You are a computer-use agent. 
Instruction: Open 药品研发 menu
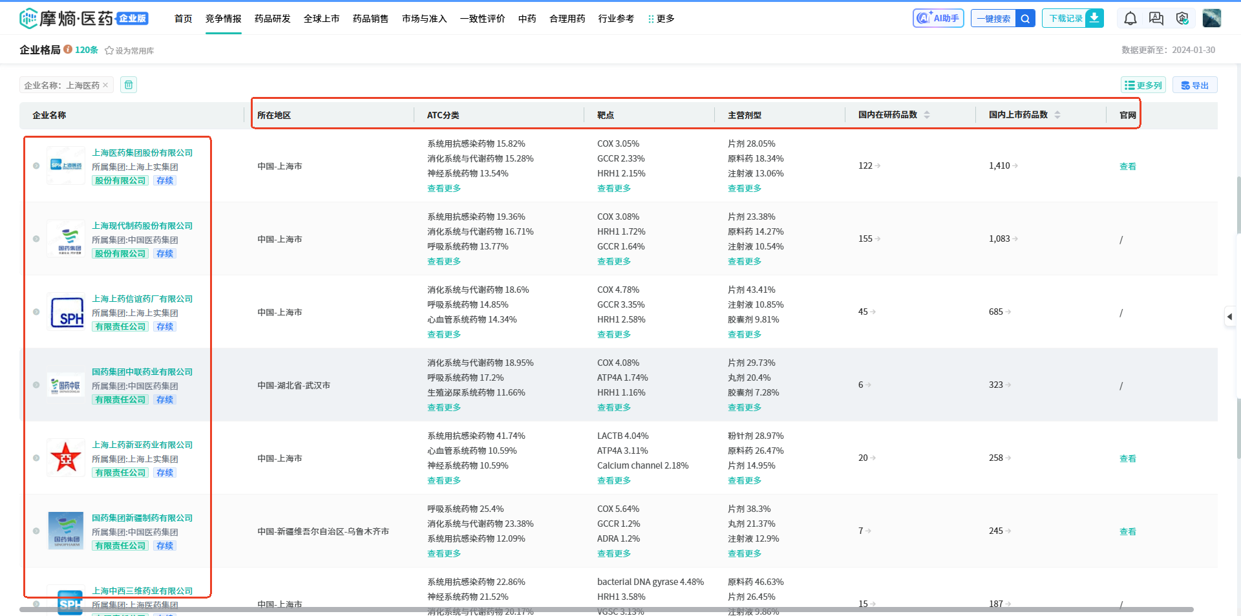point(273,18)
